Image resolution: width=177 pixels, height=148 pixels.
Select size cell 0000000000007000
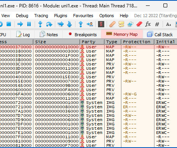pyautogui.click(x=57, y=81)
